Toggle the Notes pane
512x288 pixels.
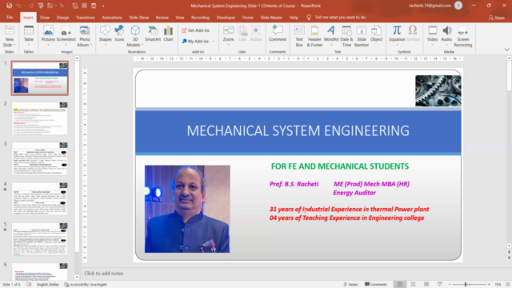pos(350,285)
